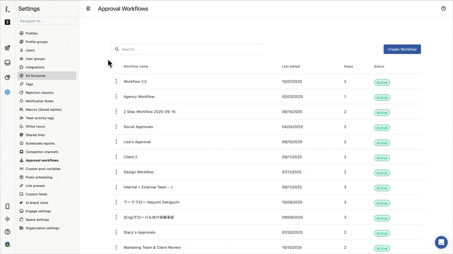Open the help circle icon top right

(x=443, y=8)
